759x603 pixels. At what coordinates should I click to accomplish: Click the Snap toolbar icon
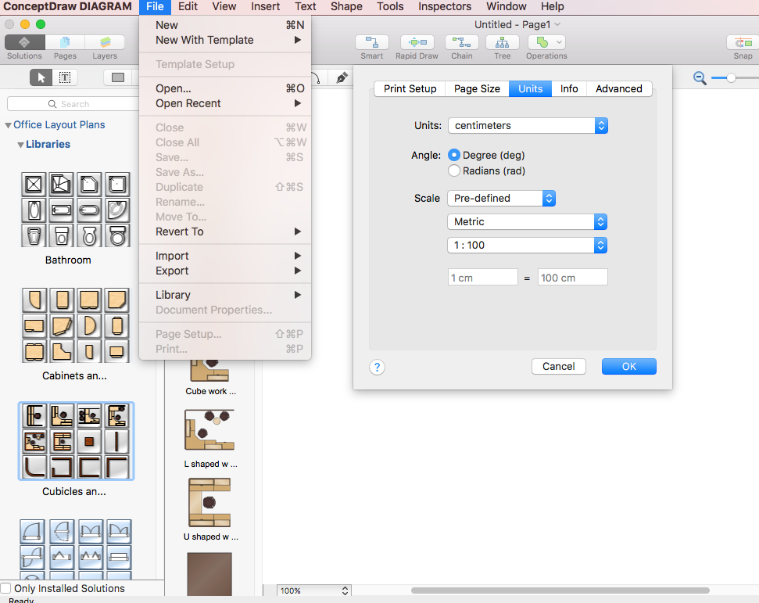pyautogui.click(x=743, y=42)
